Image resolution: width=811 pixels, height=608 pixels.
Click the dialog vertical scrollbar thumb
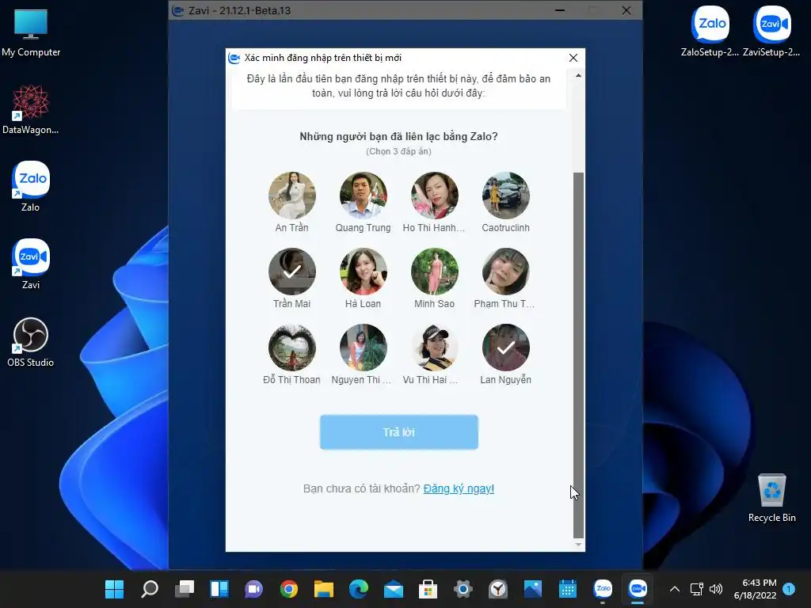click(x=578, y=355)
